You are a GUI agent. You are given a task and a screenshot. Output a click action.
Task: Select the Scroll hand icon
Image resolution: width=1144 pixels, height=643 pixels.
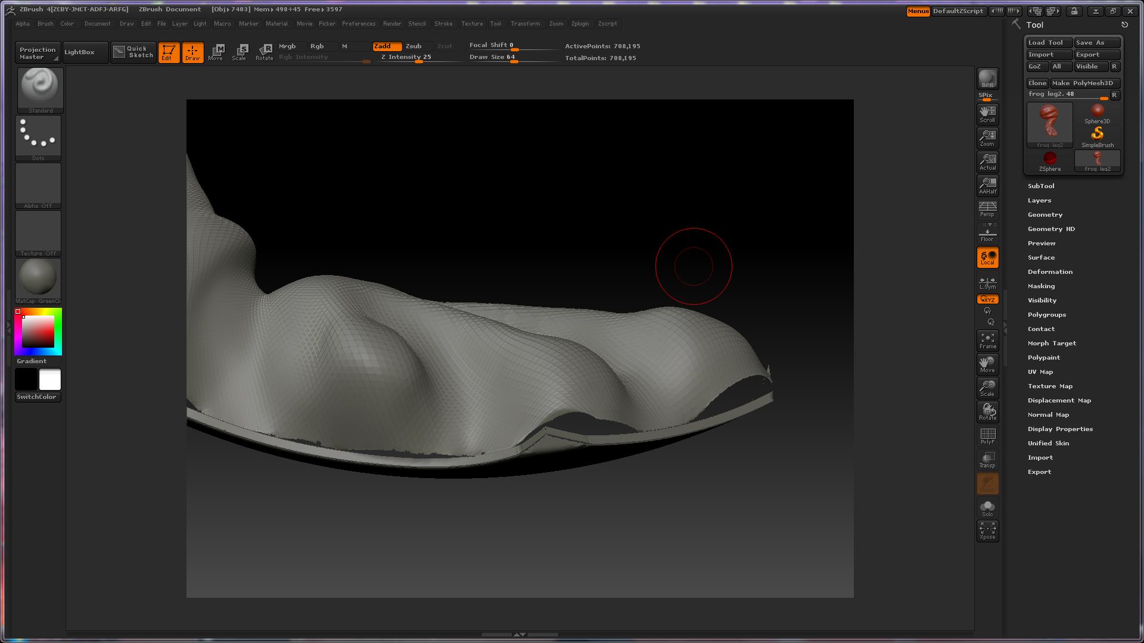coord(987,114)
